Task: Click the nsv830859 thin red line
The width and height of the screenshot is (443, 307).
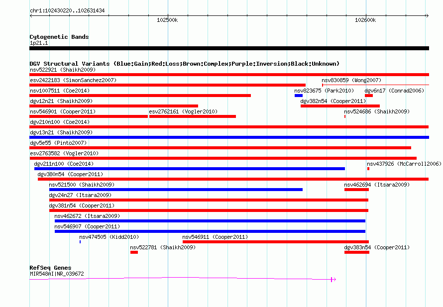Action: [375, 85]
